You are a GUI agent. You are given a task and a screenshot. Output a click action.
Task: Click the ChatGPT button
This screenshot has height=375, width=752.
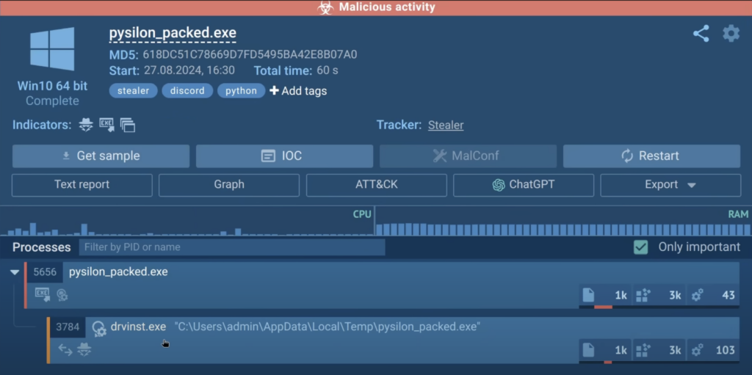click(x=524, y=185)
